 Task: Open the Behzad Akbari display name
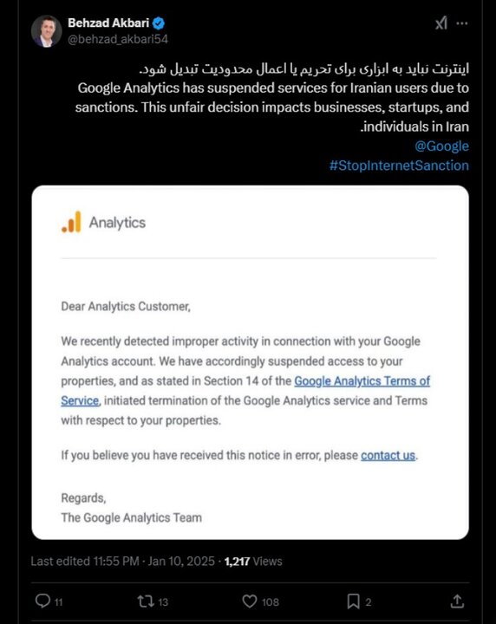(108, 23)
